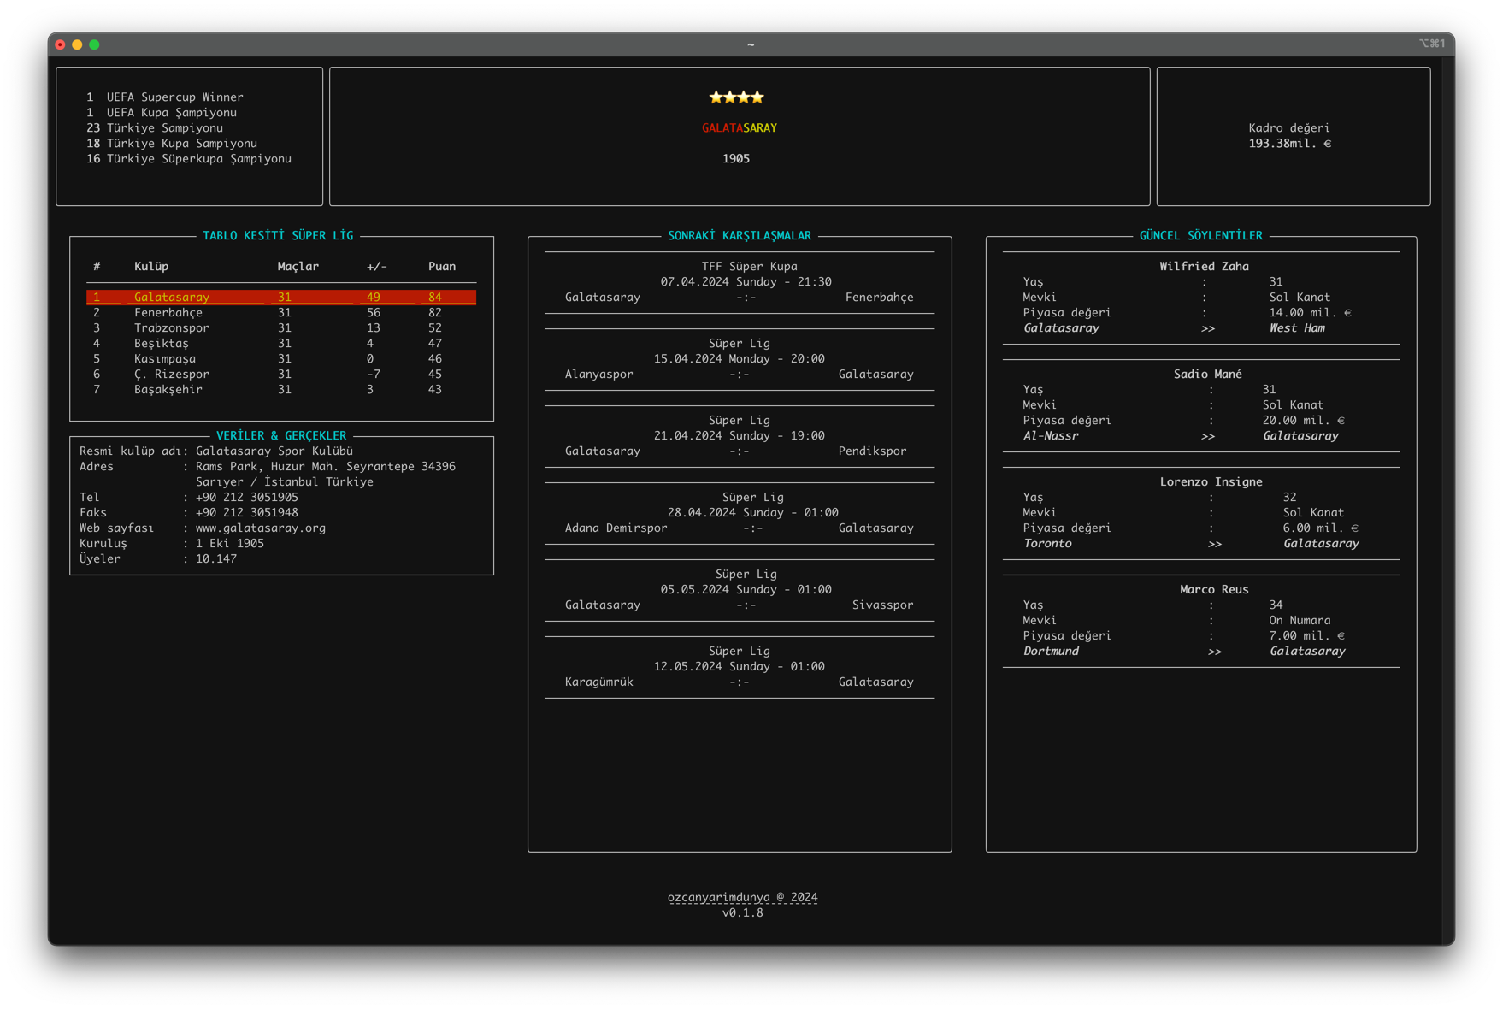Click the Puan column header
Image resolution: width=1503 pixels, height=1009 pixels.
click(442, 266)
